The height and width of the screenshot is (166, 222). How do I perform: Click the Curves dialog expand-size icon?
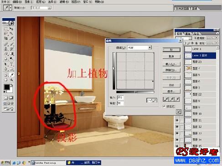(178, 112)
